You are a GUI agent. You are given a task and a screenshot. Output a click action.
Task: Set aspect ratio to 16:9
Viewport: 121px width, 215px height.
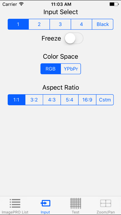(x=87, y=100)
